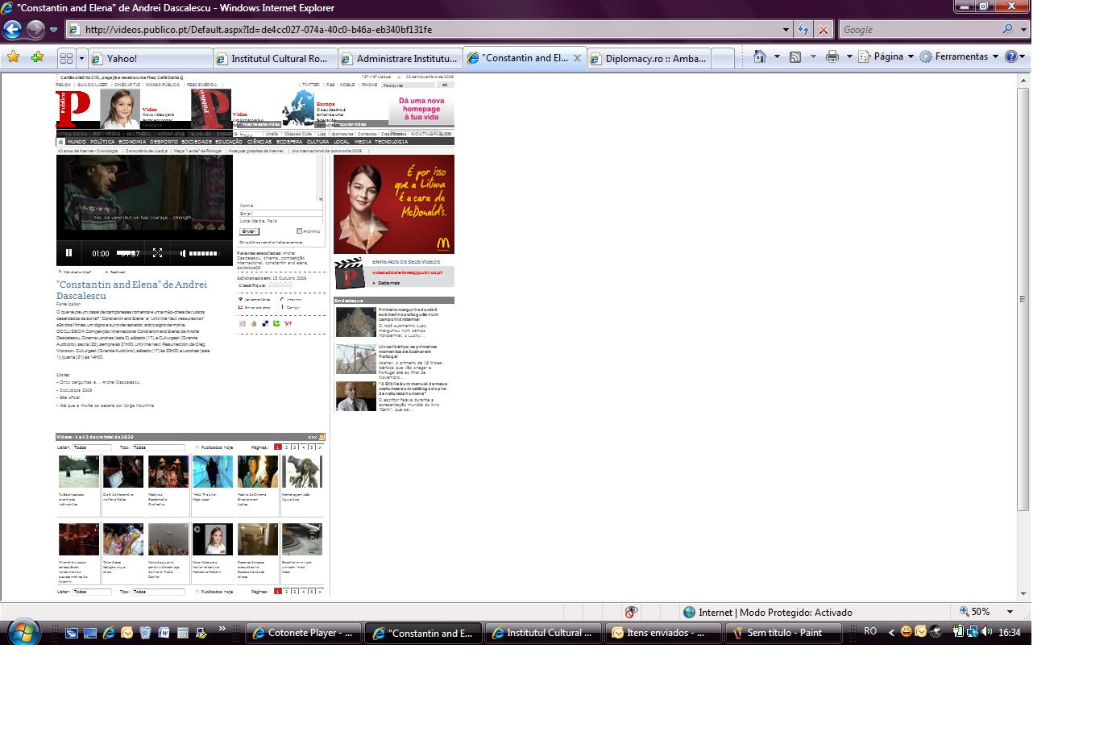
Task: Click the Quick Tabs grid icon
Action: click(x=67, y=58)
